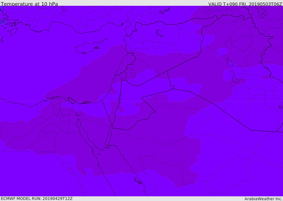This screenshot has width=283, height=201.
Task: Click the ArabiaWeather Inc. credit
Action: pyautogui.click(x=263, y=199)
